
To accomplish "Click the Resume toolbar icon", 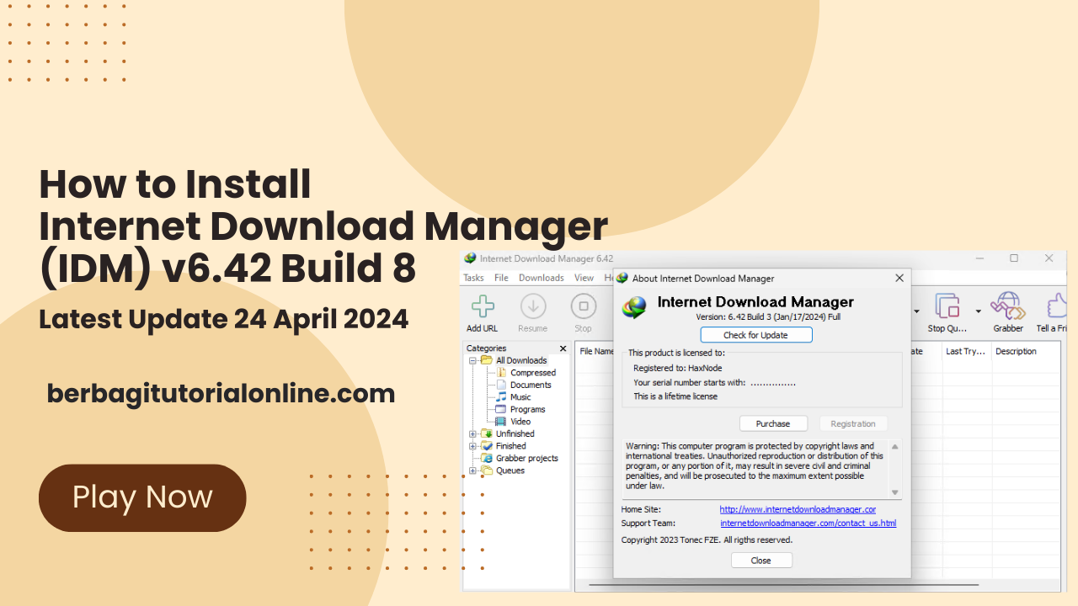I will (x=533, y=306).
